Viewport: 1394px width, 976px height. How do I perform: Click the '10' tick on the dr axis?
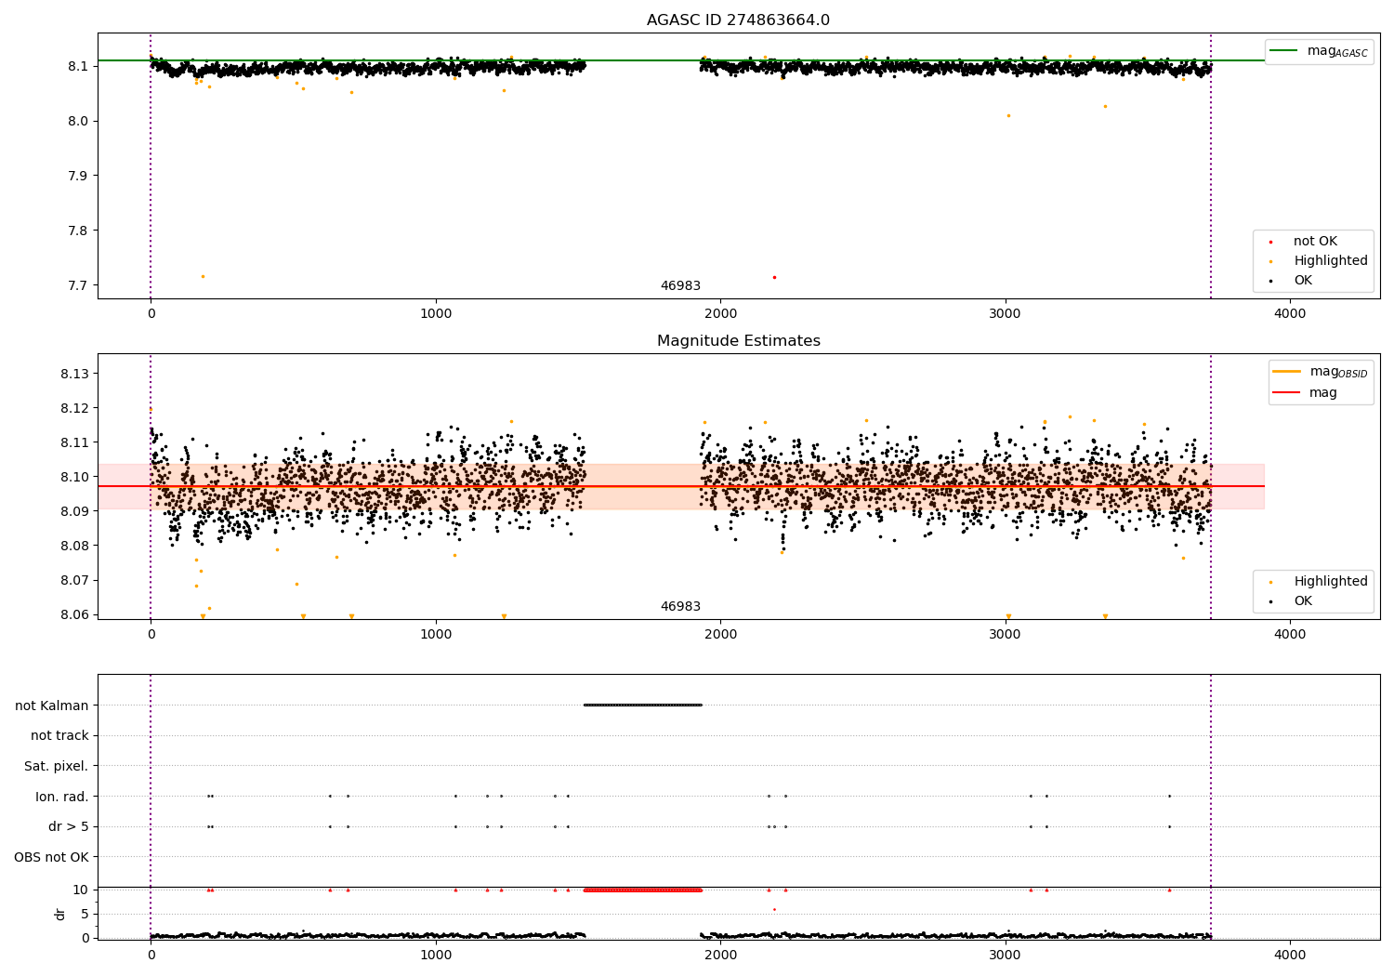click(x=81, y=890)
